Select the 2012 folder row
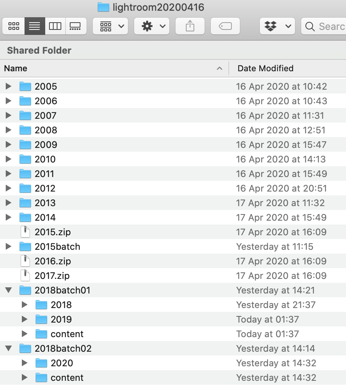The height and width of the screenshot is (390, 346). (x=45, y=188)
